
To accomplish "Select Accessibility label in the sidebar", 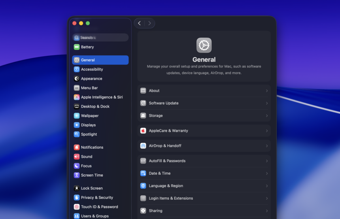I will [92, 70].
